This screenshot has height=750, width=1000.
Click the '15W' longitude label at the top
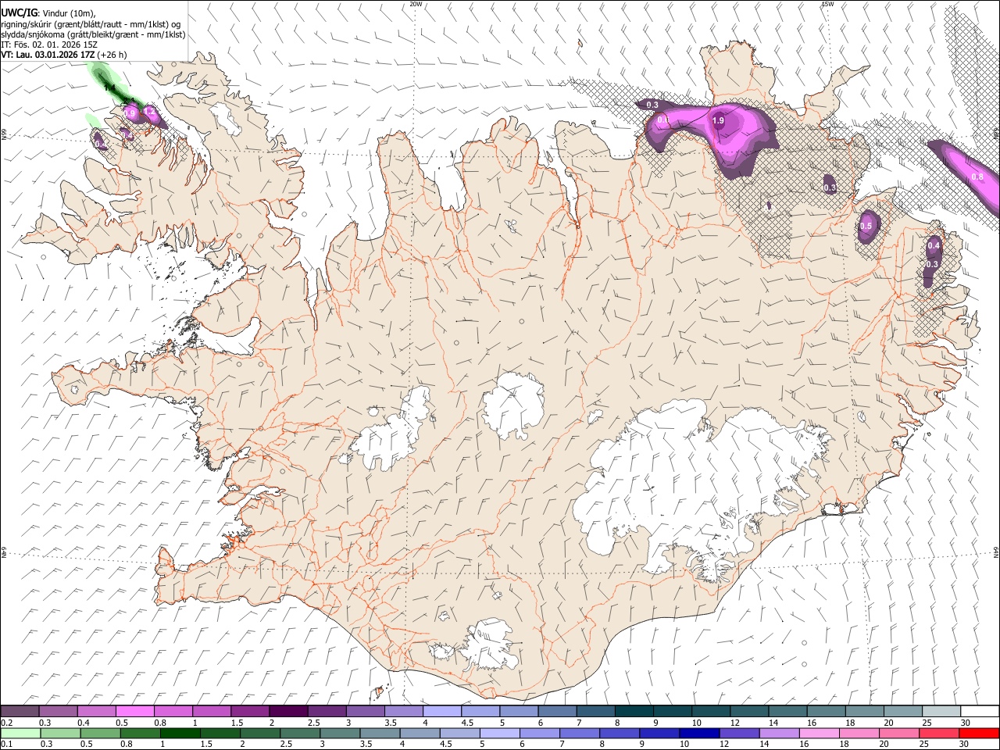pos(827,4)
